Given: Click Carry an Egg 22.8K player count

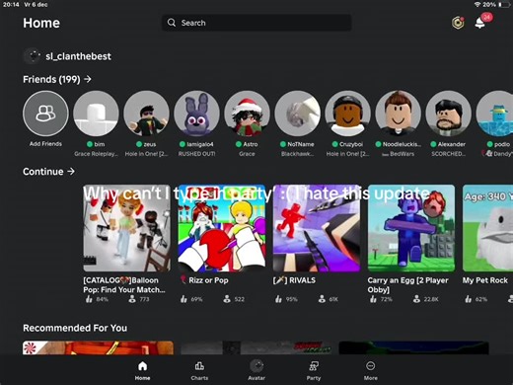Looking at the screenshot, I should pos(425,299).
